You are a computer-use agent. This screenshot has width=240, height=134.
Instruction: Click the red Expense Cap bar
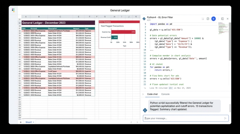point(123,32)
